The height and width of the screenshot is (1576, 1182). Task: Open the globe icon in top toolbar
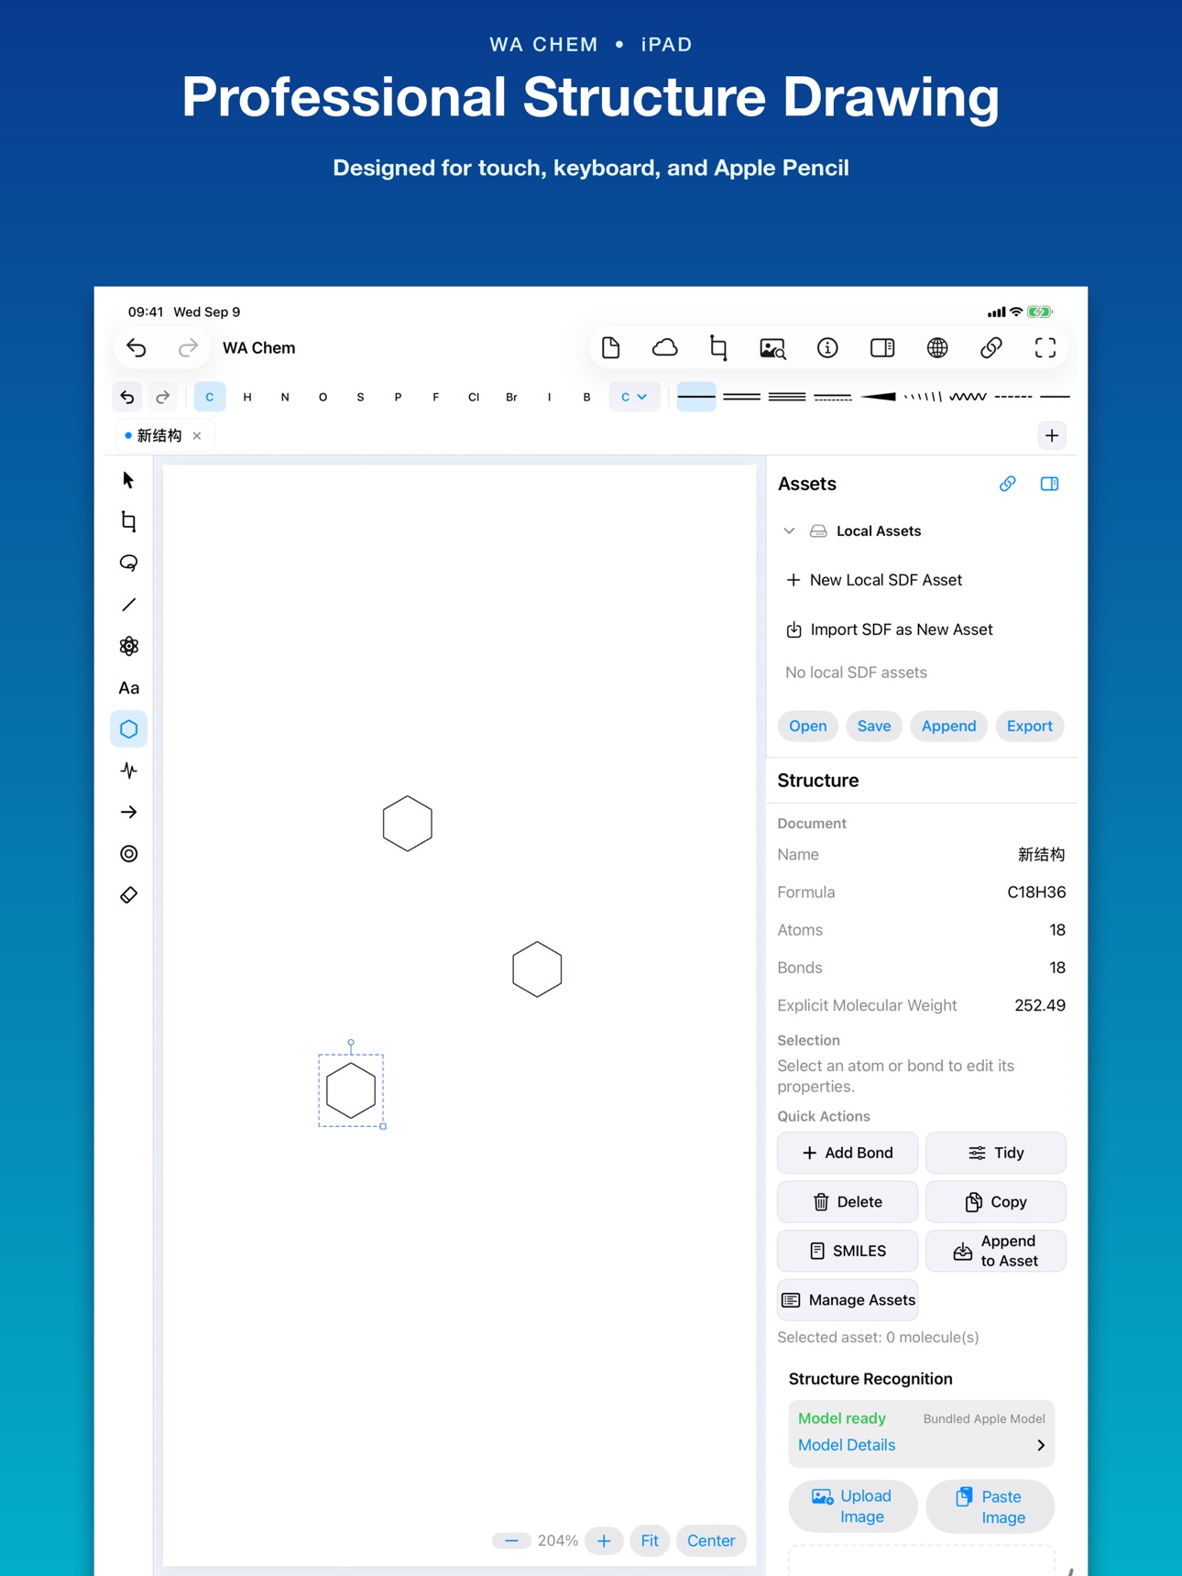[x=936, y=348]
